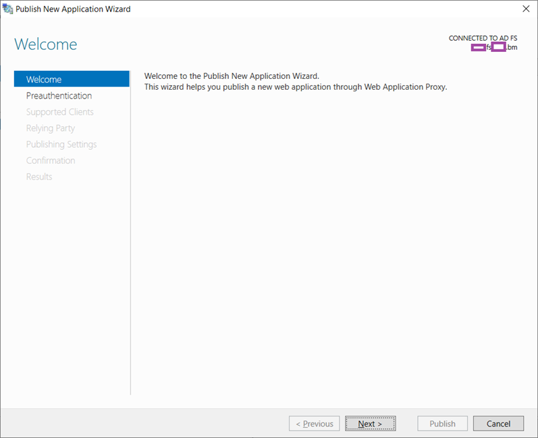Select the Welcome step in sidebar
538x438 pixels.
72,79
